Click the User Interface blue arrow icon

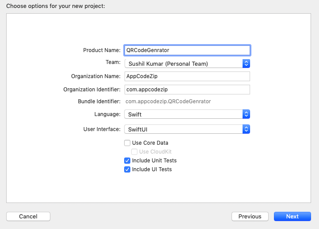[247, 129]
